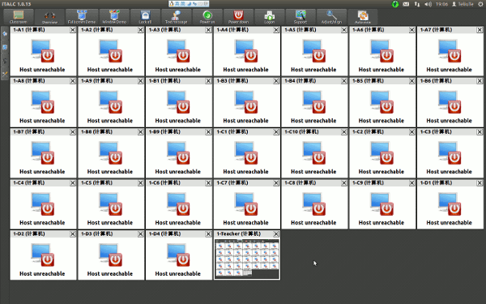Viewport: 486px width, 304px height.
Task: Click Host unreachable text in 1-C2
Action: point(382,172)
